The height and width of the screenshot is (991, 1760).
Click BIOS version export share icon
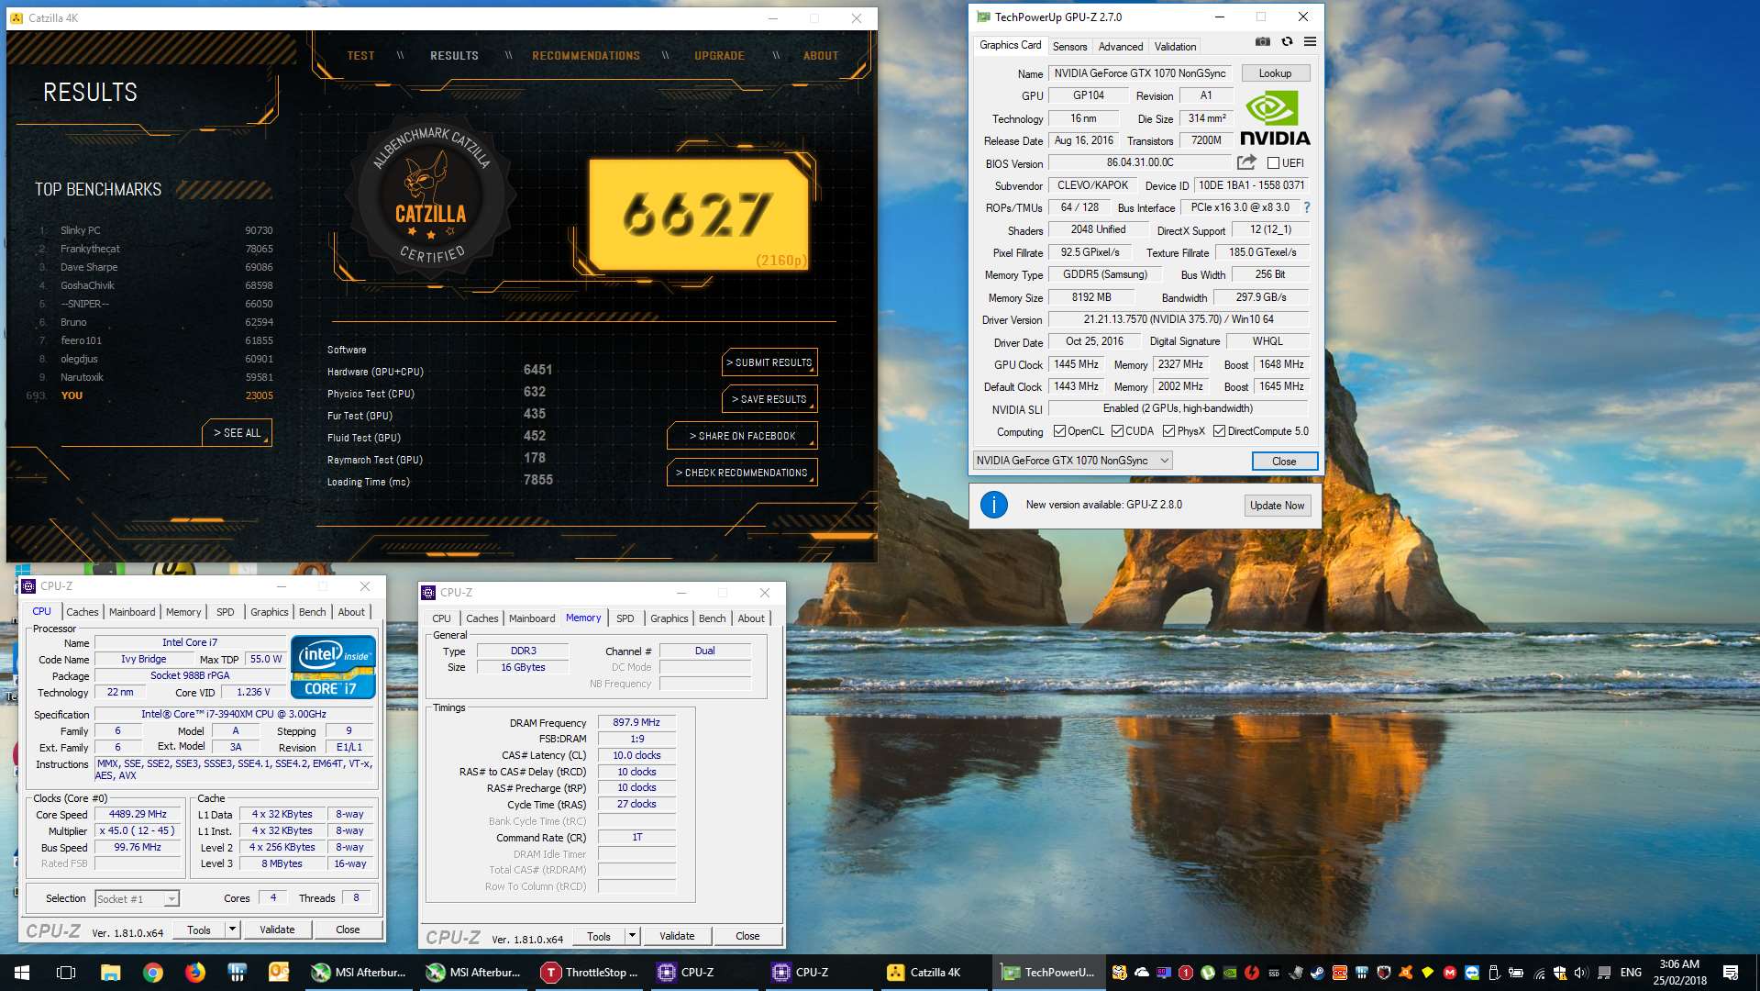[1245, 162]
